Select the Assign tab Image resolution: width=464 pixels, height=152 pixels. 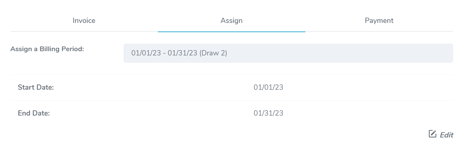pos(231,21)
